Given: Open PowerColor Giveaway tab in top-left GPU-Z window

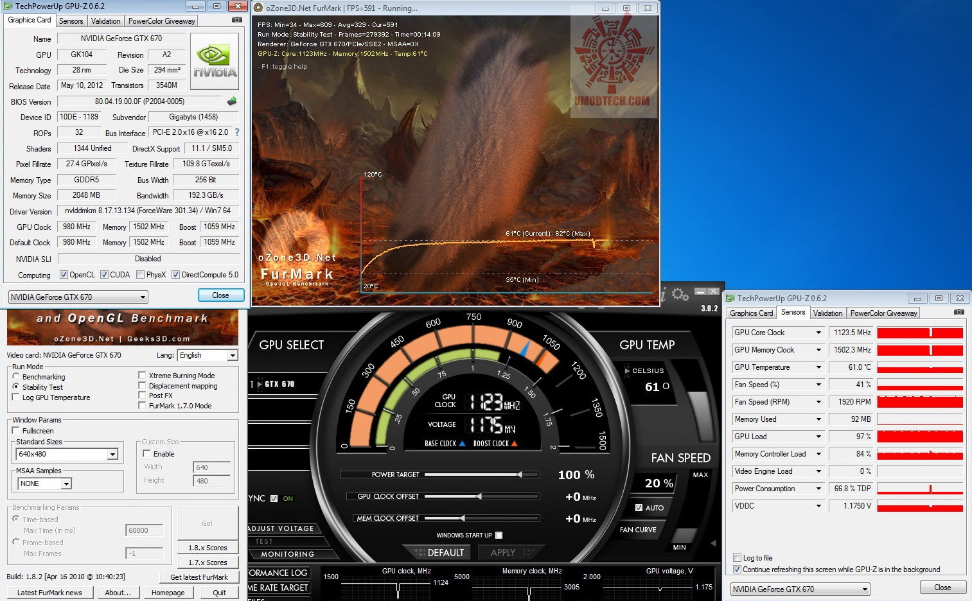Looking at the screenshot, I should pyautogui.click(x=161, y=21).
